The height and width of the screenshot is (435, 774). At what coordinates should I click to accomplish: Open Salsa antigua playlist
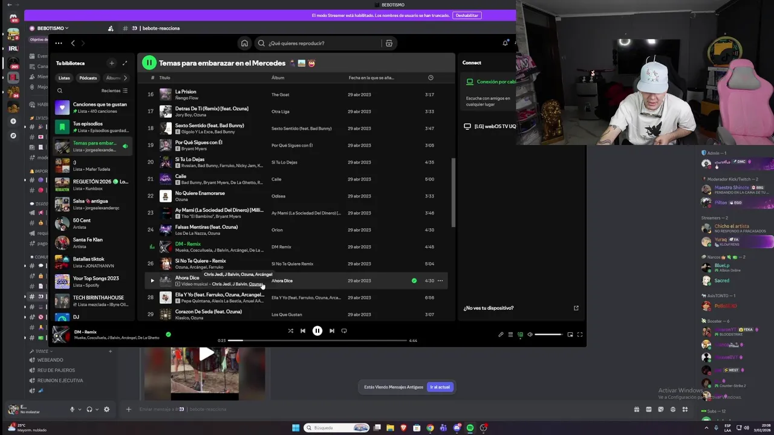click(x=92, y=204)
